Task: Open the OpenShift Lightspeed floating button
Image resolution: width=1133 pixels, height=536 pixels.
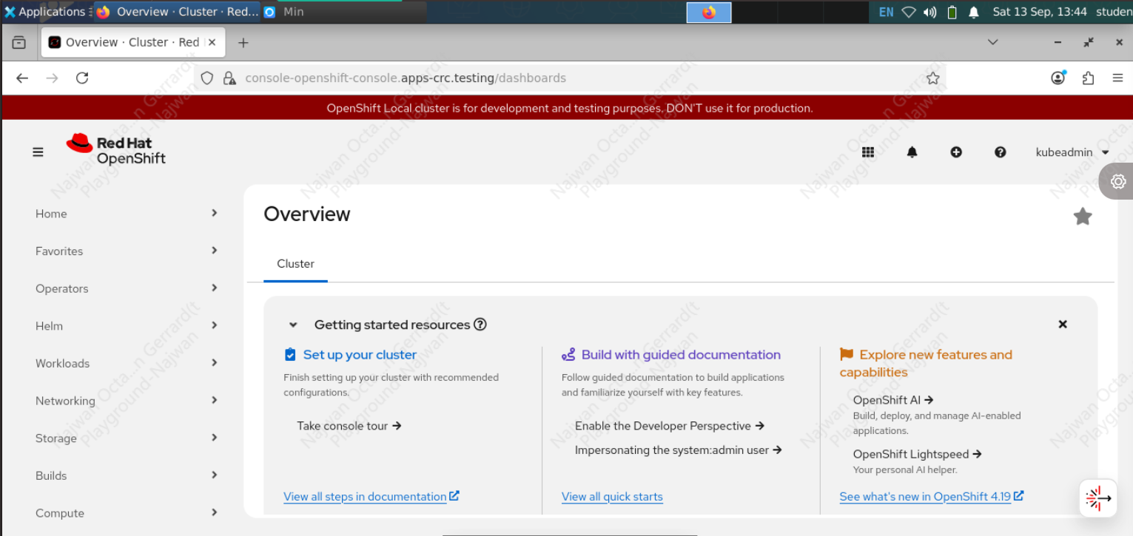Action: pos(1098,499)
